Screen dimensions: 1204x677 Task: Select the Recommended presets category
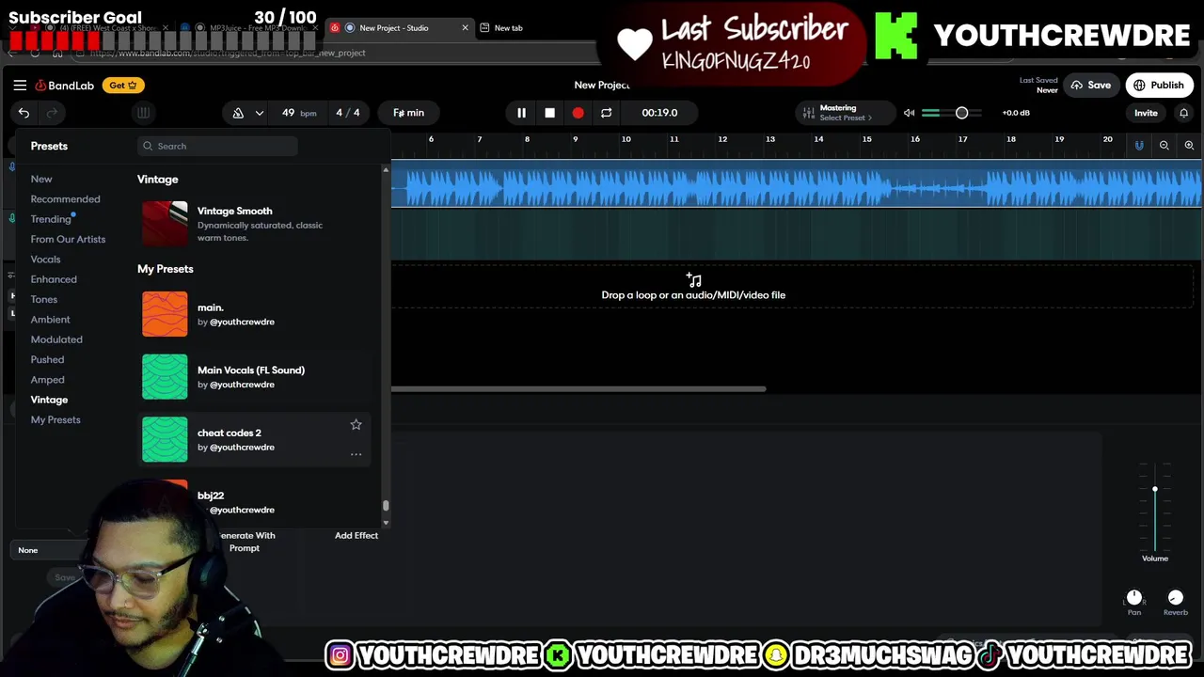65,199
